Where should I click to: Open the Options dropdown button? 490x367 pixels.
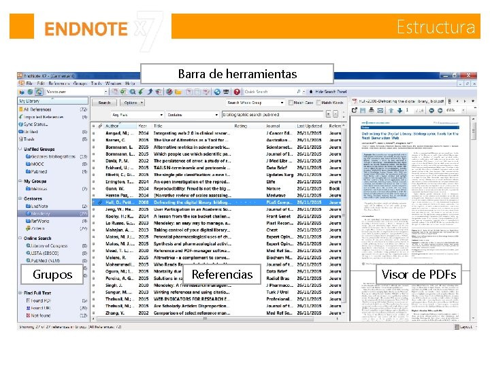click(133, 103)
